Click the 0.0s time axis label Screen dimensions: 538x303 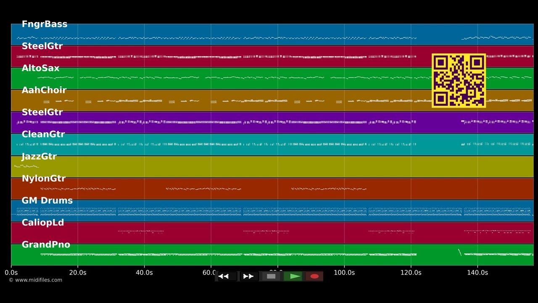(x=11, y=273)
